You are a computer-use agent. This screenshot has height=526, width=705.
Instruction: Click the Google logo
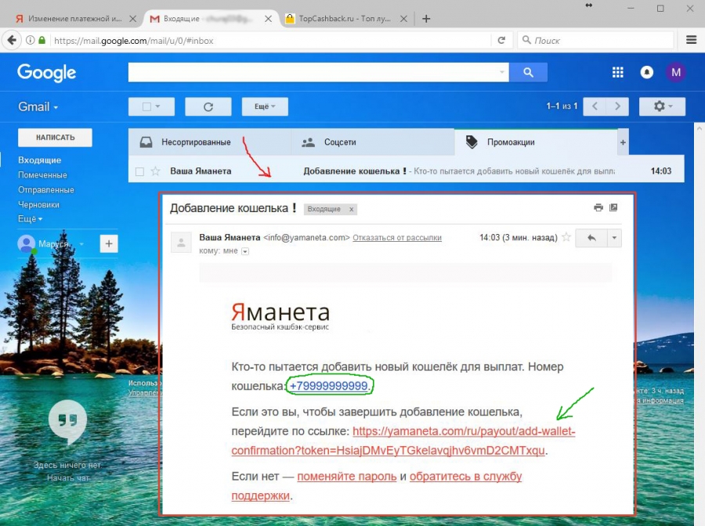[x=47, y=72]
